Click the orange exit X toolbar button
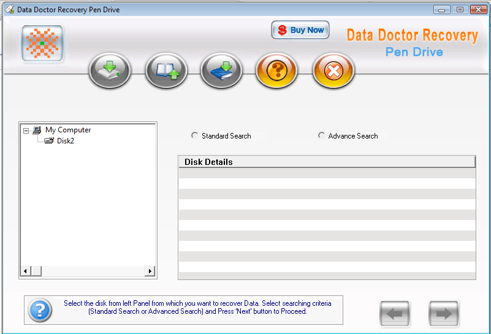This screenshot has height=334, width=491. click(x=333, y=70)
